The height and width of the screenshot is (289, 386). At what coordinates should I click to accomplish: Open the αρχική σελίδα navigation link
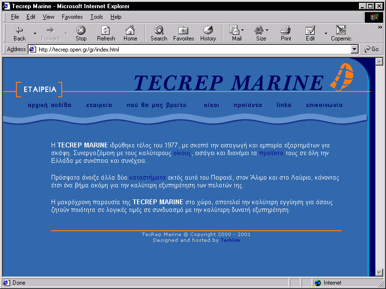point(50,105)
